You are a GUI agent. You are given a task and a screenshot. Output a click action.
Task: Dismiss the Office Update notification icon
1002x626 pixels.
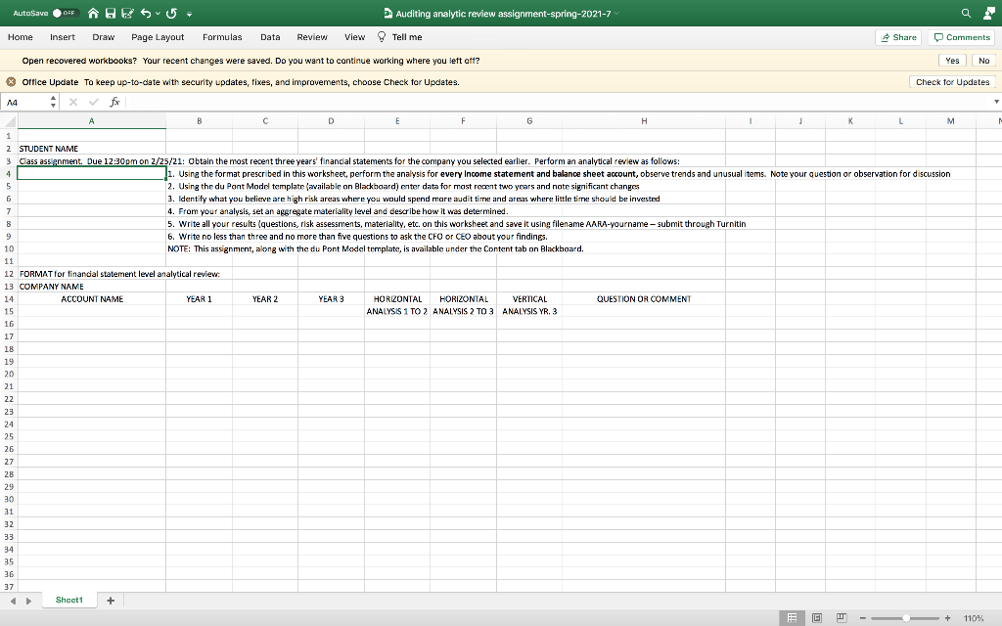coord(11,82)
